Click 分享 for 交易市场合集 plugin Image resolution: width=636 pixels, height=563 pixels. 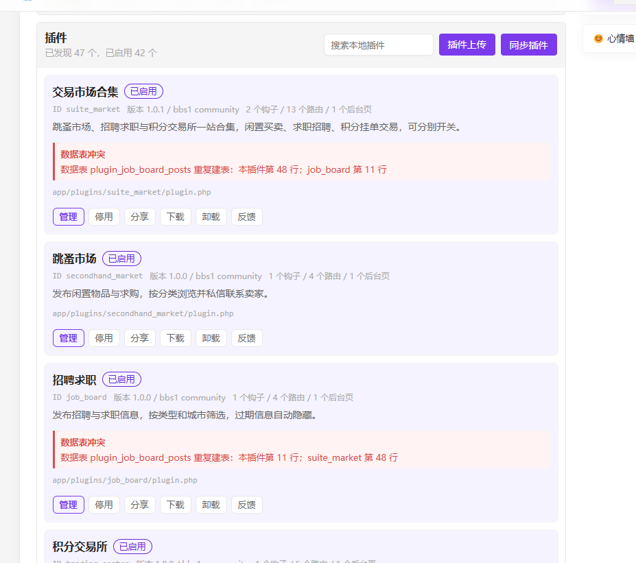tap(139, 217)
